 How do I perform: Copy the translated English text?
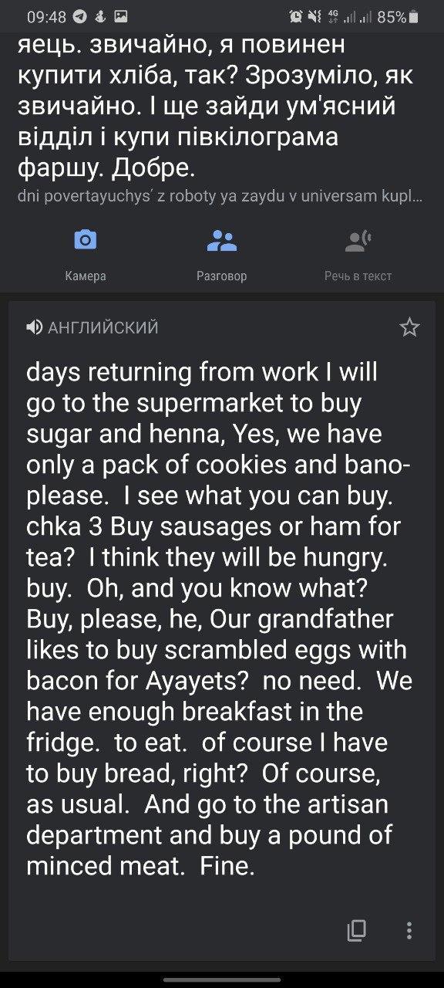(356, 929)
